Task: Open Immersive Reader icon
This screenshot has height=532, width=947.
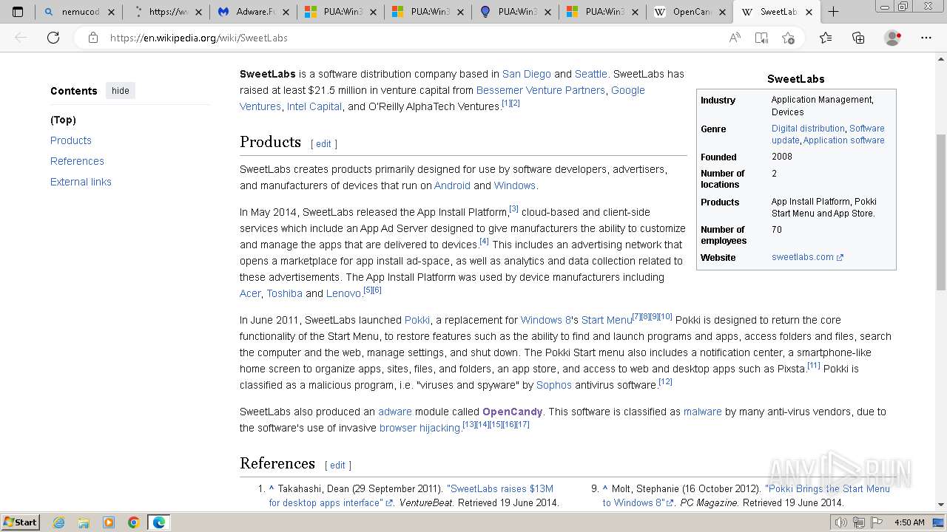Action: pos(761,38)
